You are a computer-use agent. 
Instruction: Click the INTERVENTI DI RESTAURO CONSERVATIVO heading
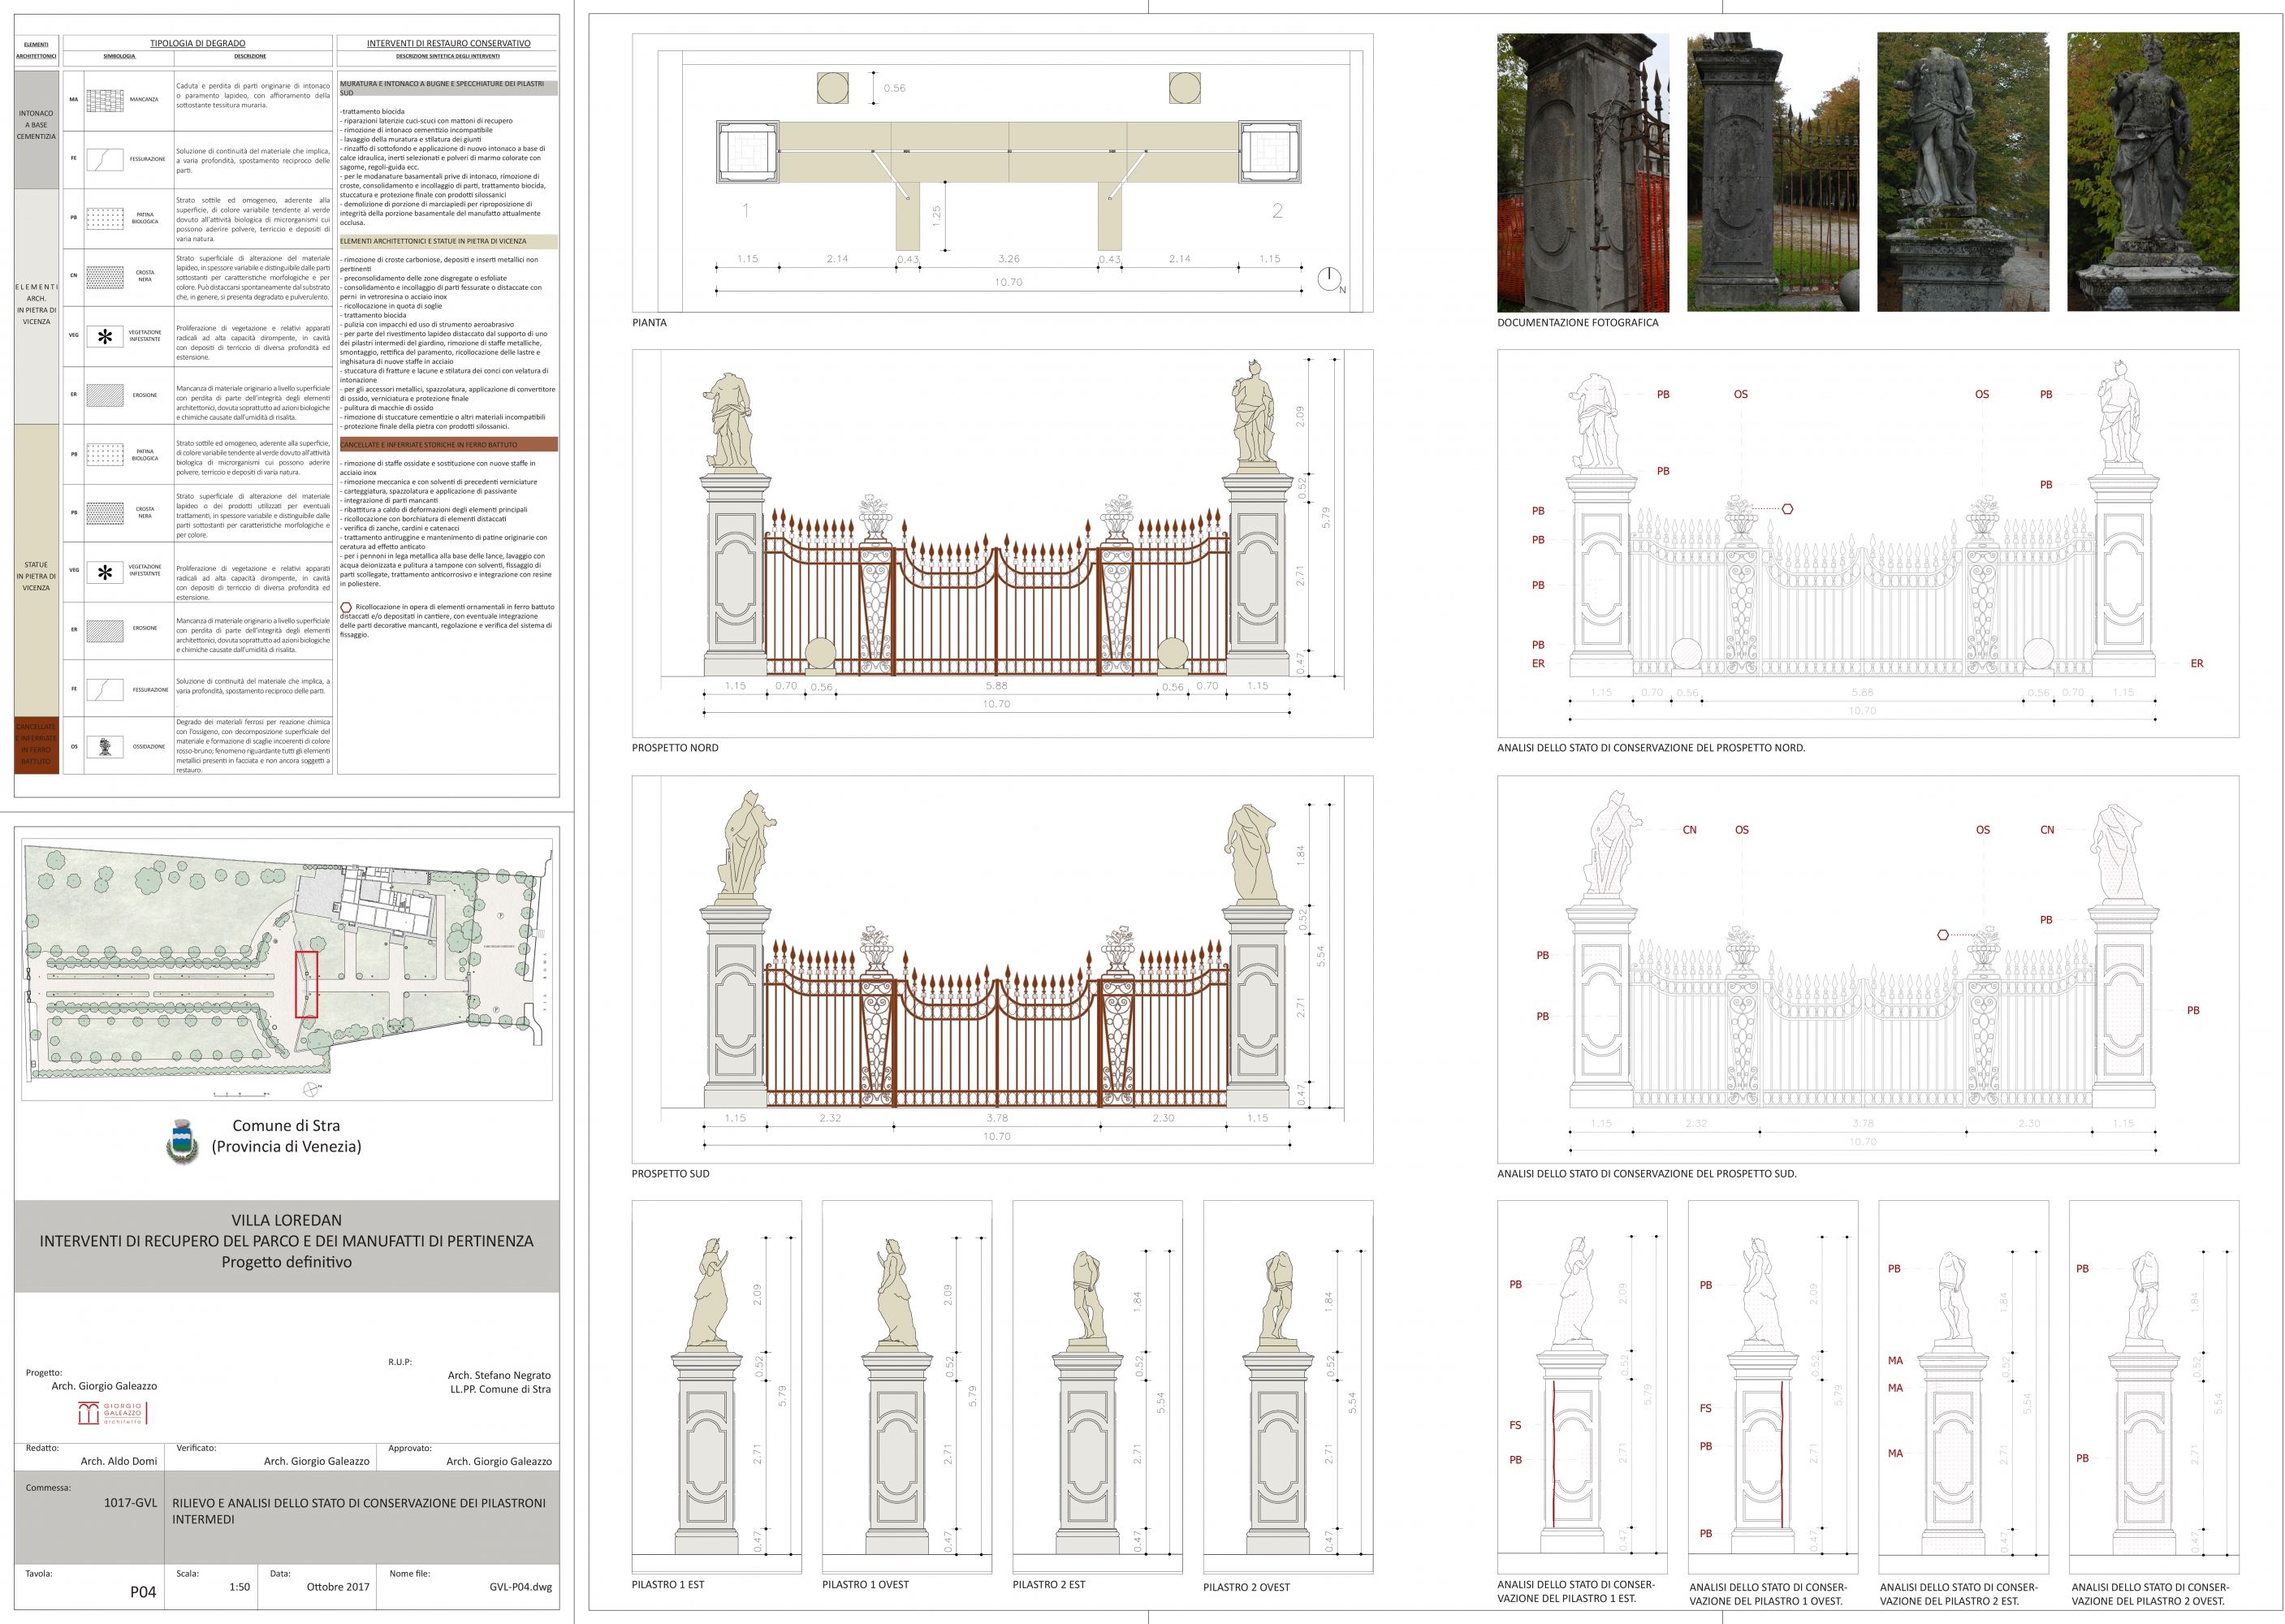(x=448, y=43)
